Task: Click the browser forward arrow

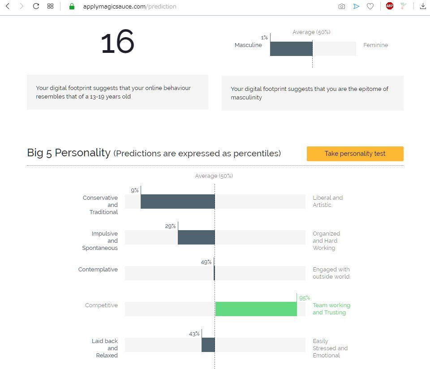Action: pos(21,6)
